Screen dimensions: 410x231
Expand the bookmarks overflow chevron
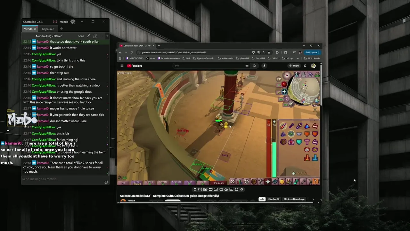[x=298, y=58]
